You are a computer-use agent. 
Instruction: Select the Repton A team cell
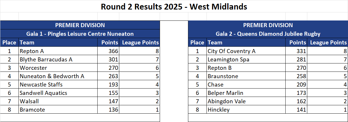pos(58,51)
